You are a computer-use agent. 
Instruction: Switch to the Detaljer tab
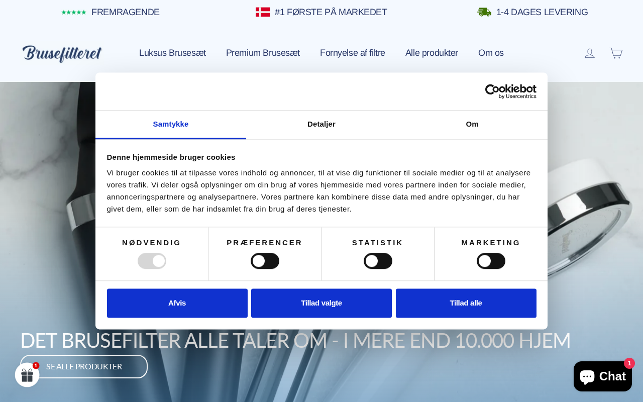(321, 124)
